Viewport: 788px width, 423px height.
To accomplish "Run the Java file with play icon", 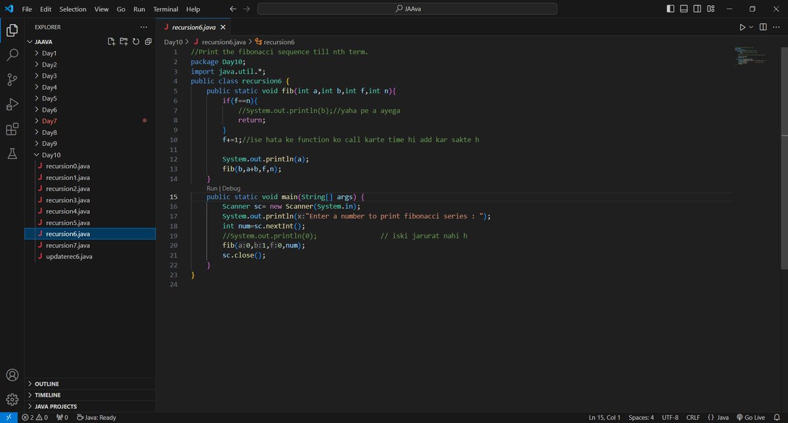I will coord(742,27).
